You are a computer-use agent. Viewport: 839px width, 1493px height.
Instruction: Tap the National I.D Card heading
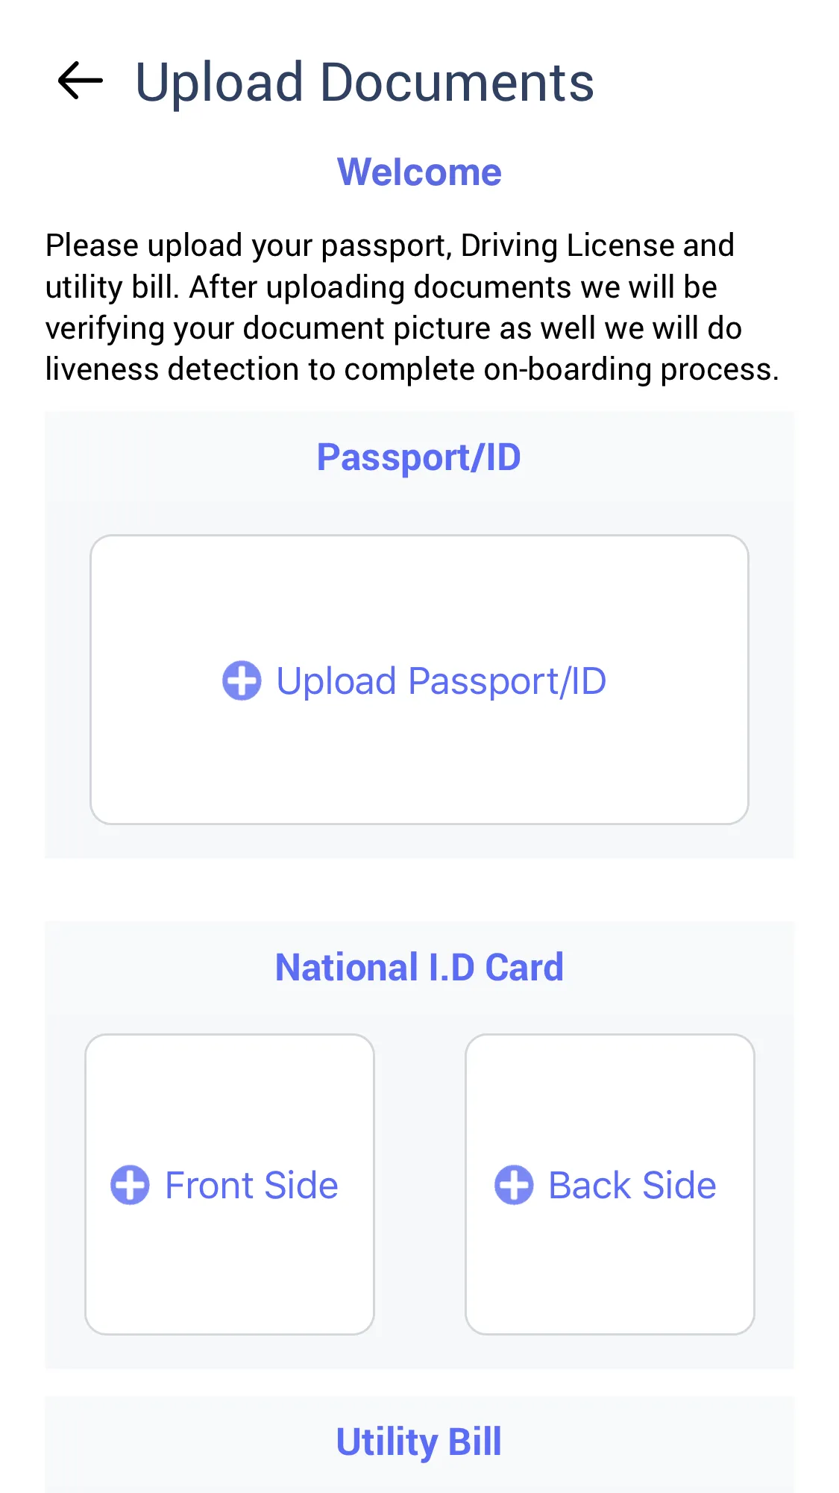419,968
